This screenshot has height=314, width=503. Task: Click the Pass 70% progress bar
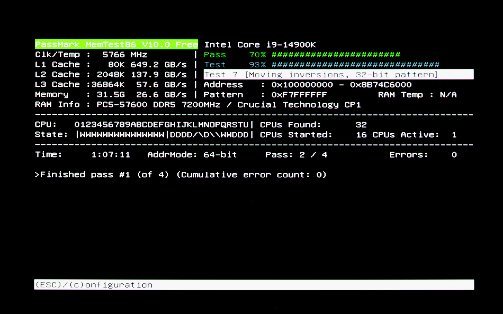pyautogui.click(x=302, y=55)
